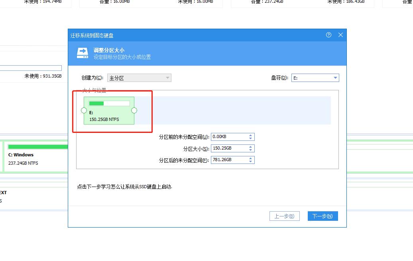
Task: Click the right resize handle of E: partition
Action: 134,110
